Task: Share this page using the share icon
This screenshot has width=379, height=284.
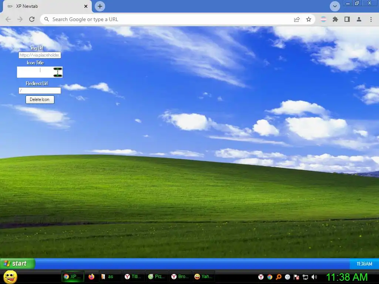Action: [297, 19]
